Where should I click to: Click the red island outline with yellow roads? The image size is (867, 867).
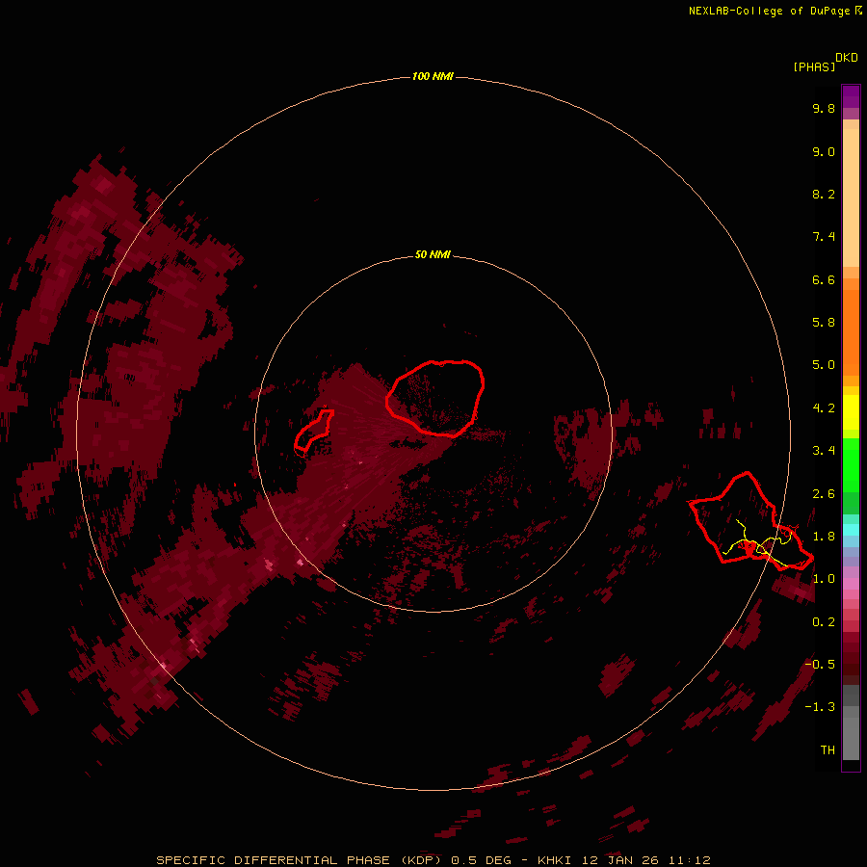[750, 521]
